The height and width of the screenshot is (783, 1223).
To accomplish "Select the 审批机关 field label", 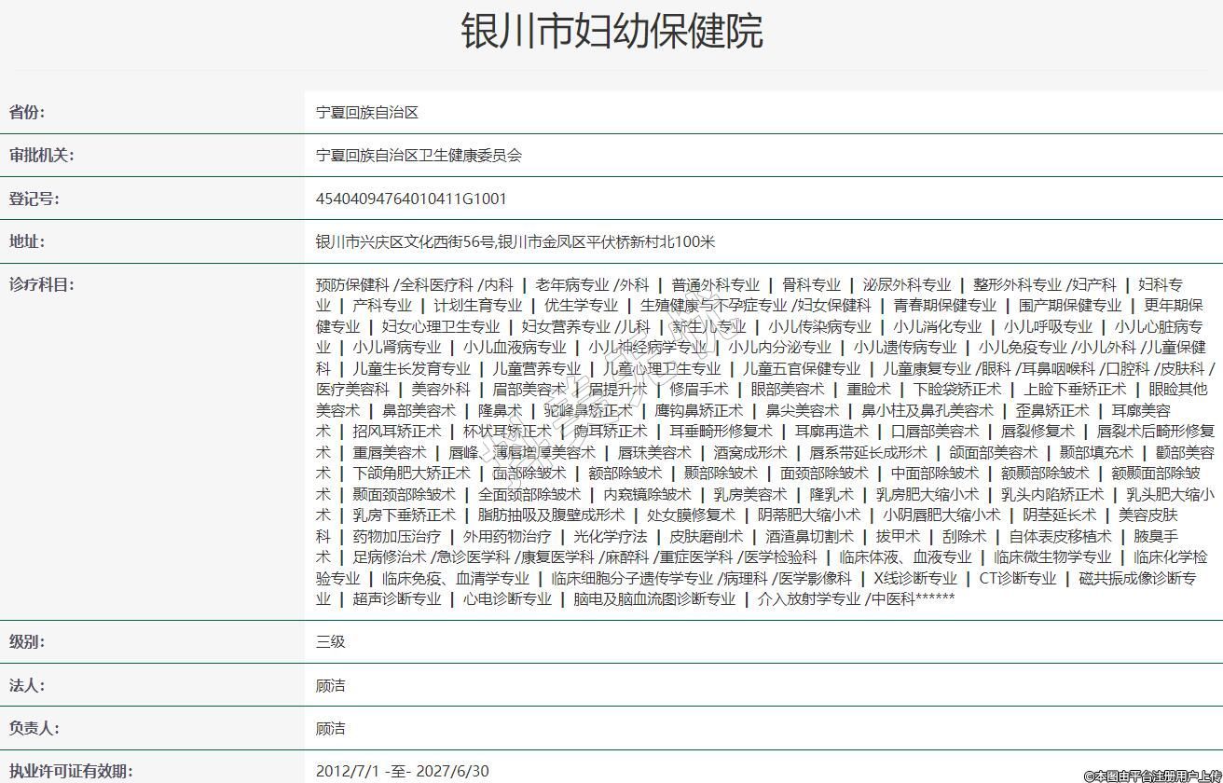I will (41, 156).
